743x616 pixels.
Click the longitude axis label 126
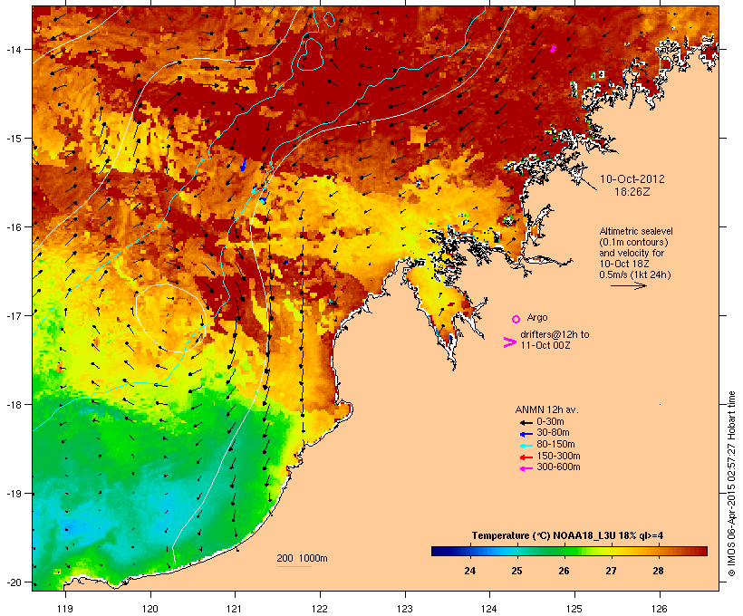coord(659,609)
